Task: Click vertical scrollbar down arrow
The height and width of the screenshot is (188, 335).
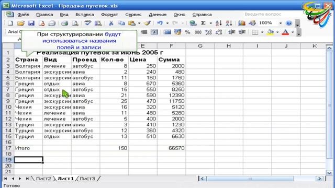Action: [x=329, y=173]
